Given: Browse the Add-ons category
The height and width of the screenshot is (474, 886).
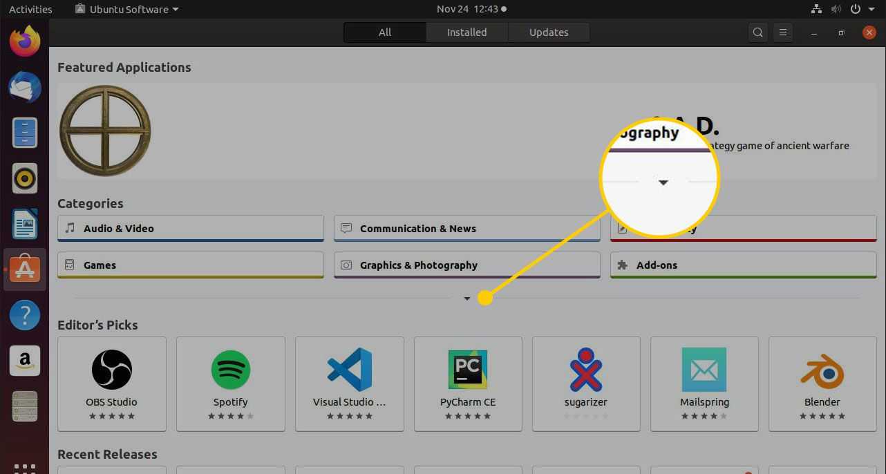Looking at the screenshot, I should point(743,265).
